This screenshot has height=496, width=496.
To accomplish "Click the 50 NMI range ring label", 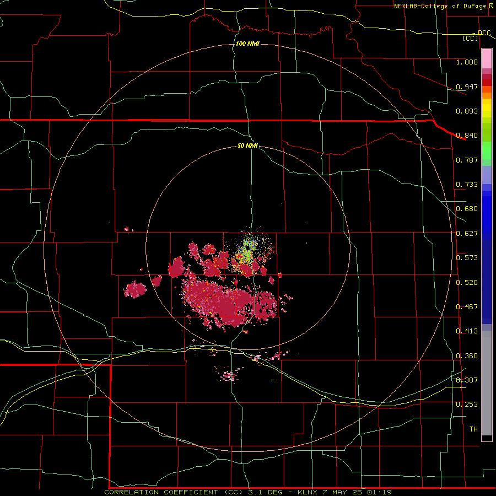I will (247, 145).
